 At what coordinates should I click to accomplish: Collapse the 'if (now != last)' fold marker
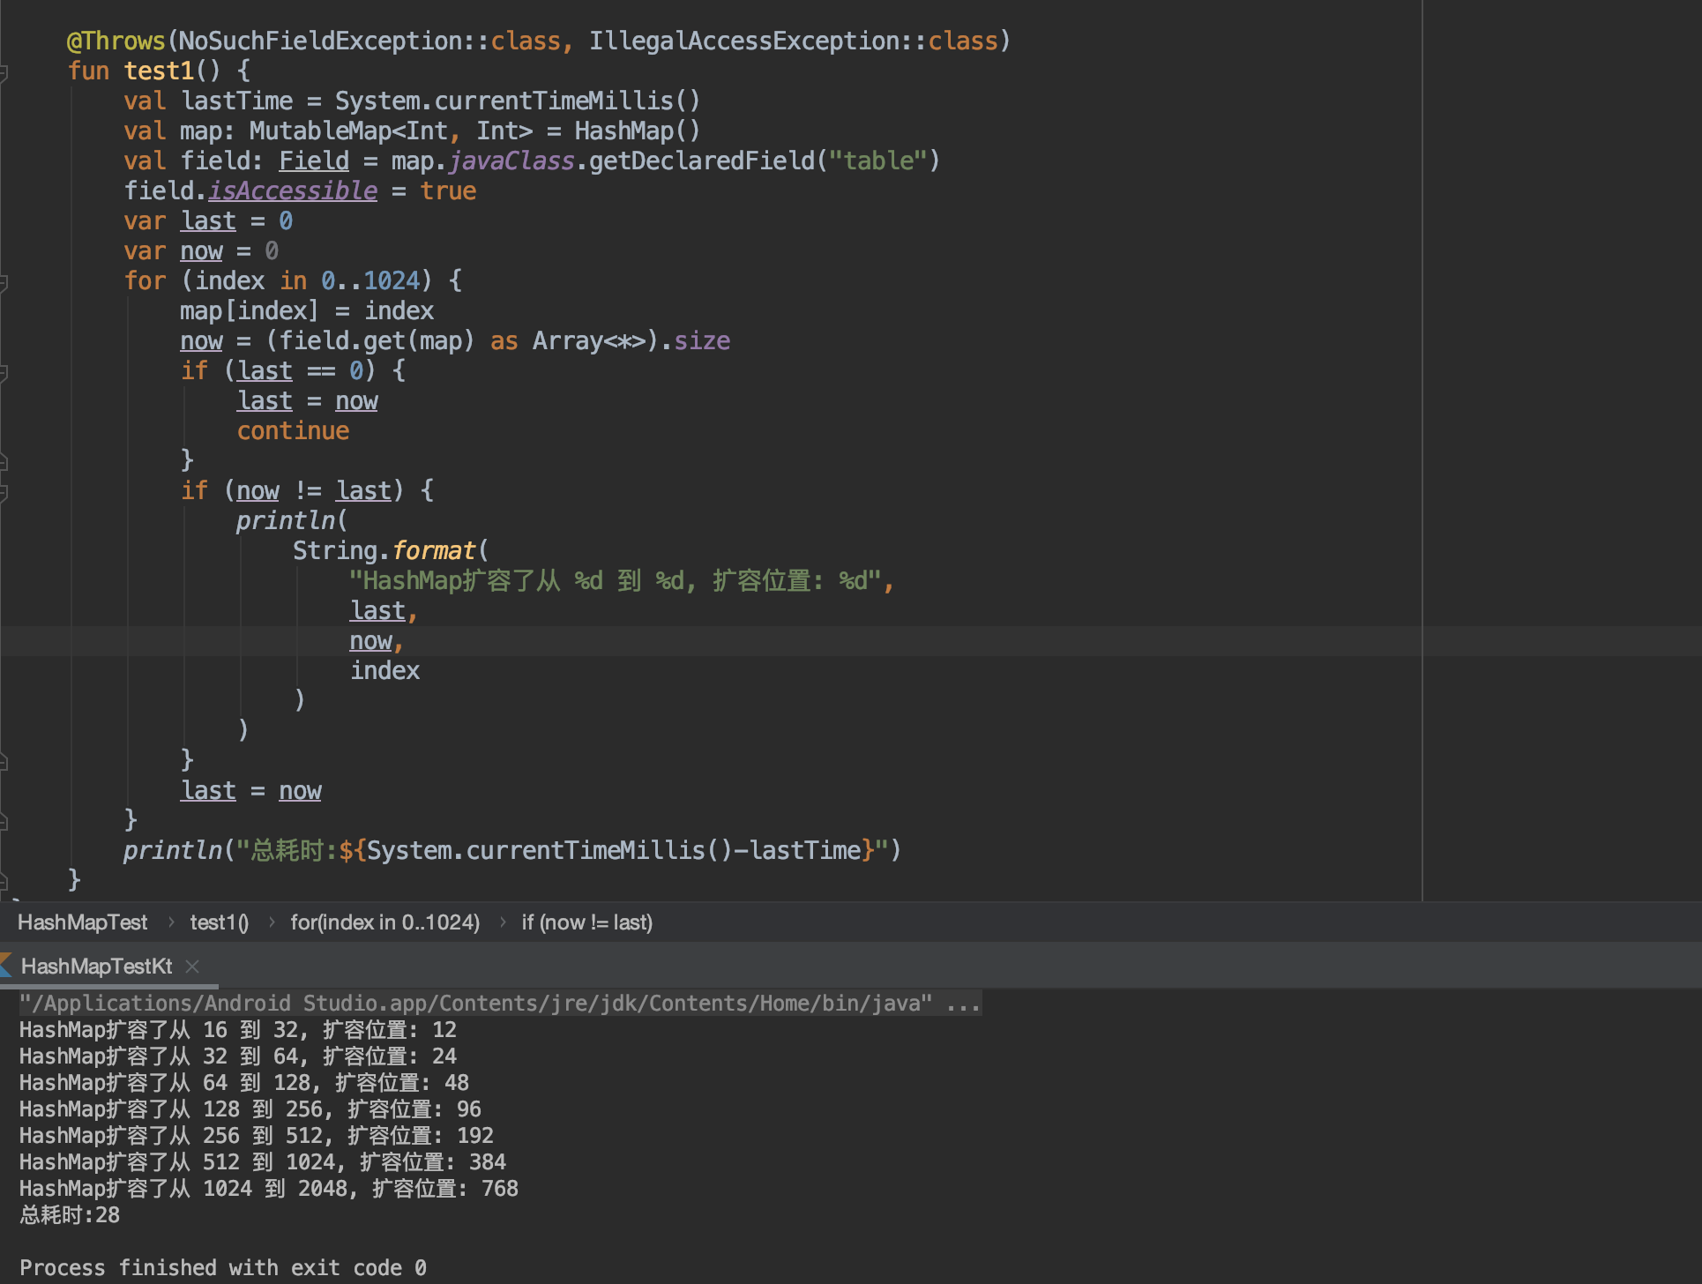tap(4, 491)
